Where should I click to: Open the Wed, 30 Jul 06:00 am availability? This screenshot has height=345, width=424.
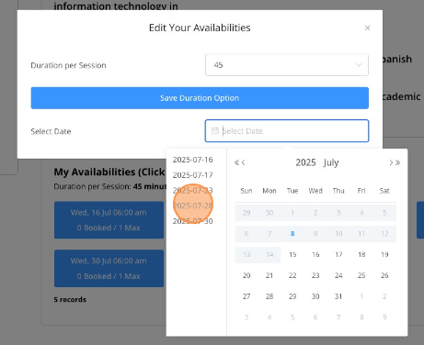pyautogui.click(x=109, y=268)
